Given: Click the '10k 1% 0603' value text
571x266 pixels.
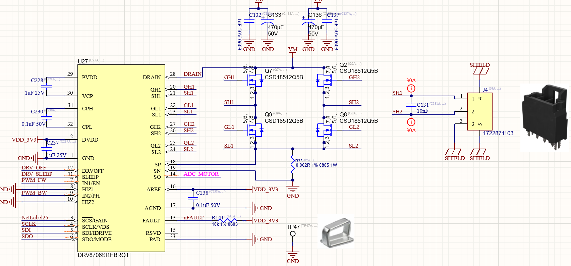Looking at the screenshot, I should point(225,224).
